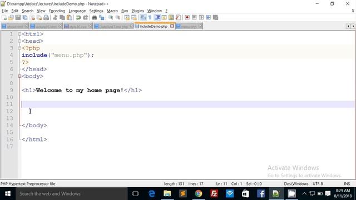
Task: Open the Plugins menu
Action: pos(137,11)
